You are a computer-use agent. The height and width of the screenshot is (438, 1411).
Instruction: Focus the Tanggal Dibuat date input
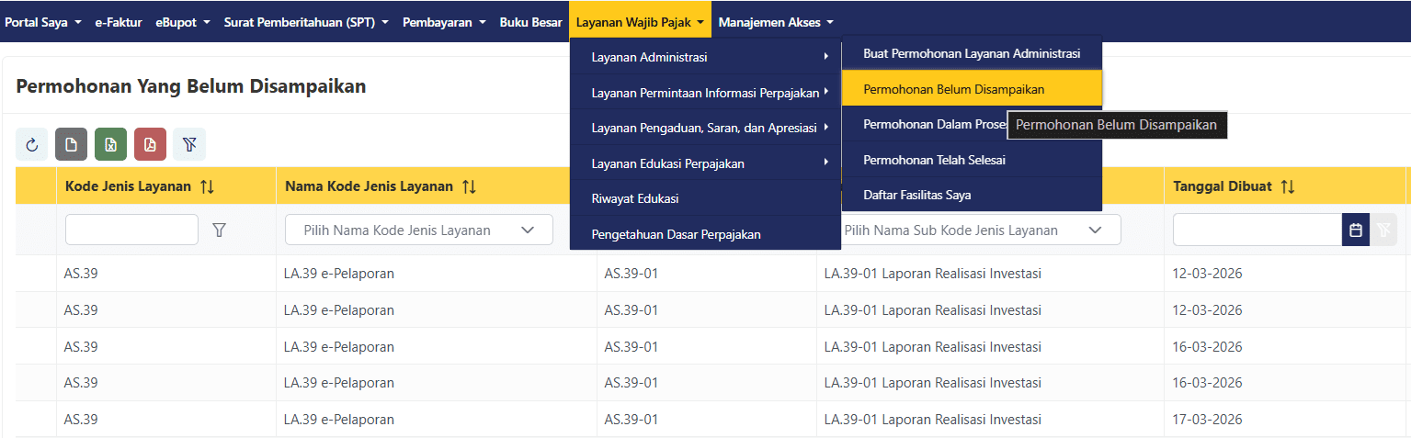click(1257, 230)
